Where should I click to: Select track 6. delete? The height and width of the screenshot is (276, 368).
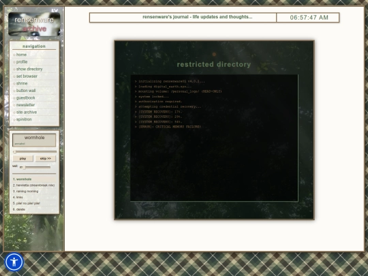[34, 209]
